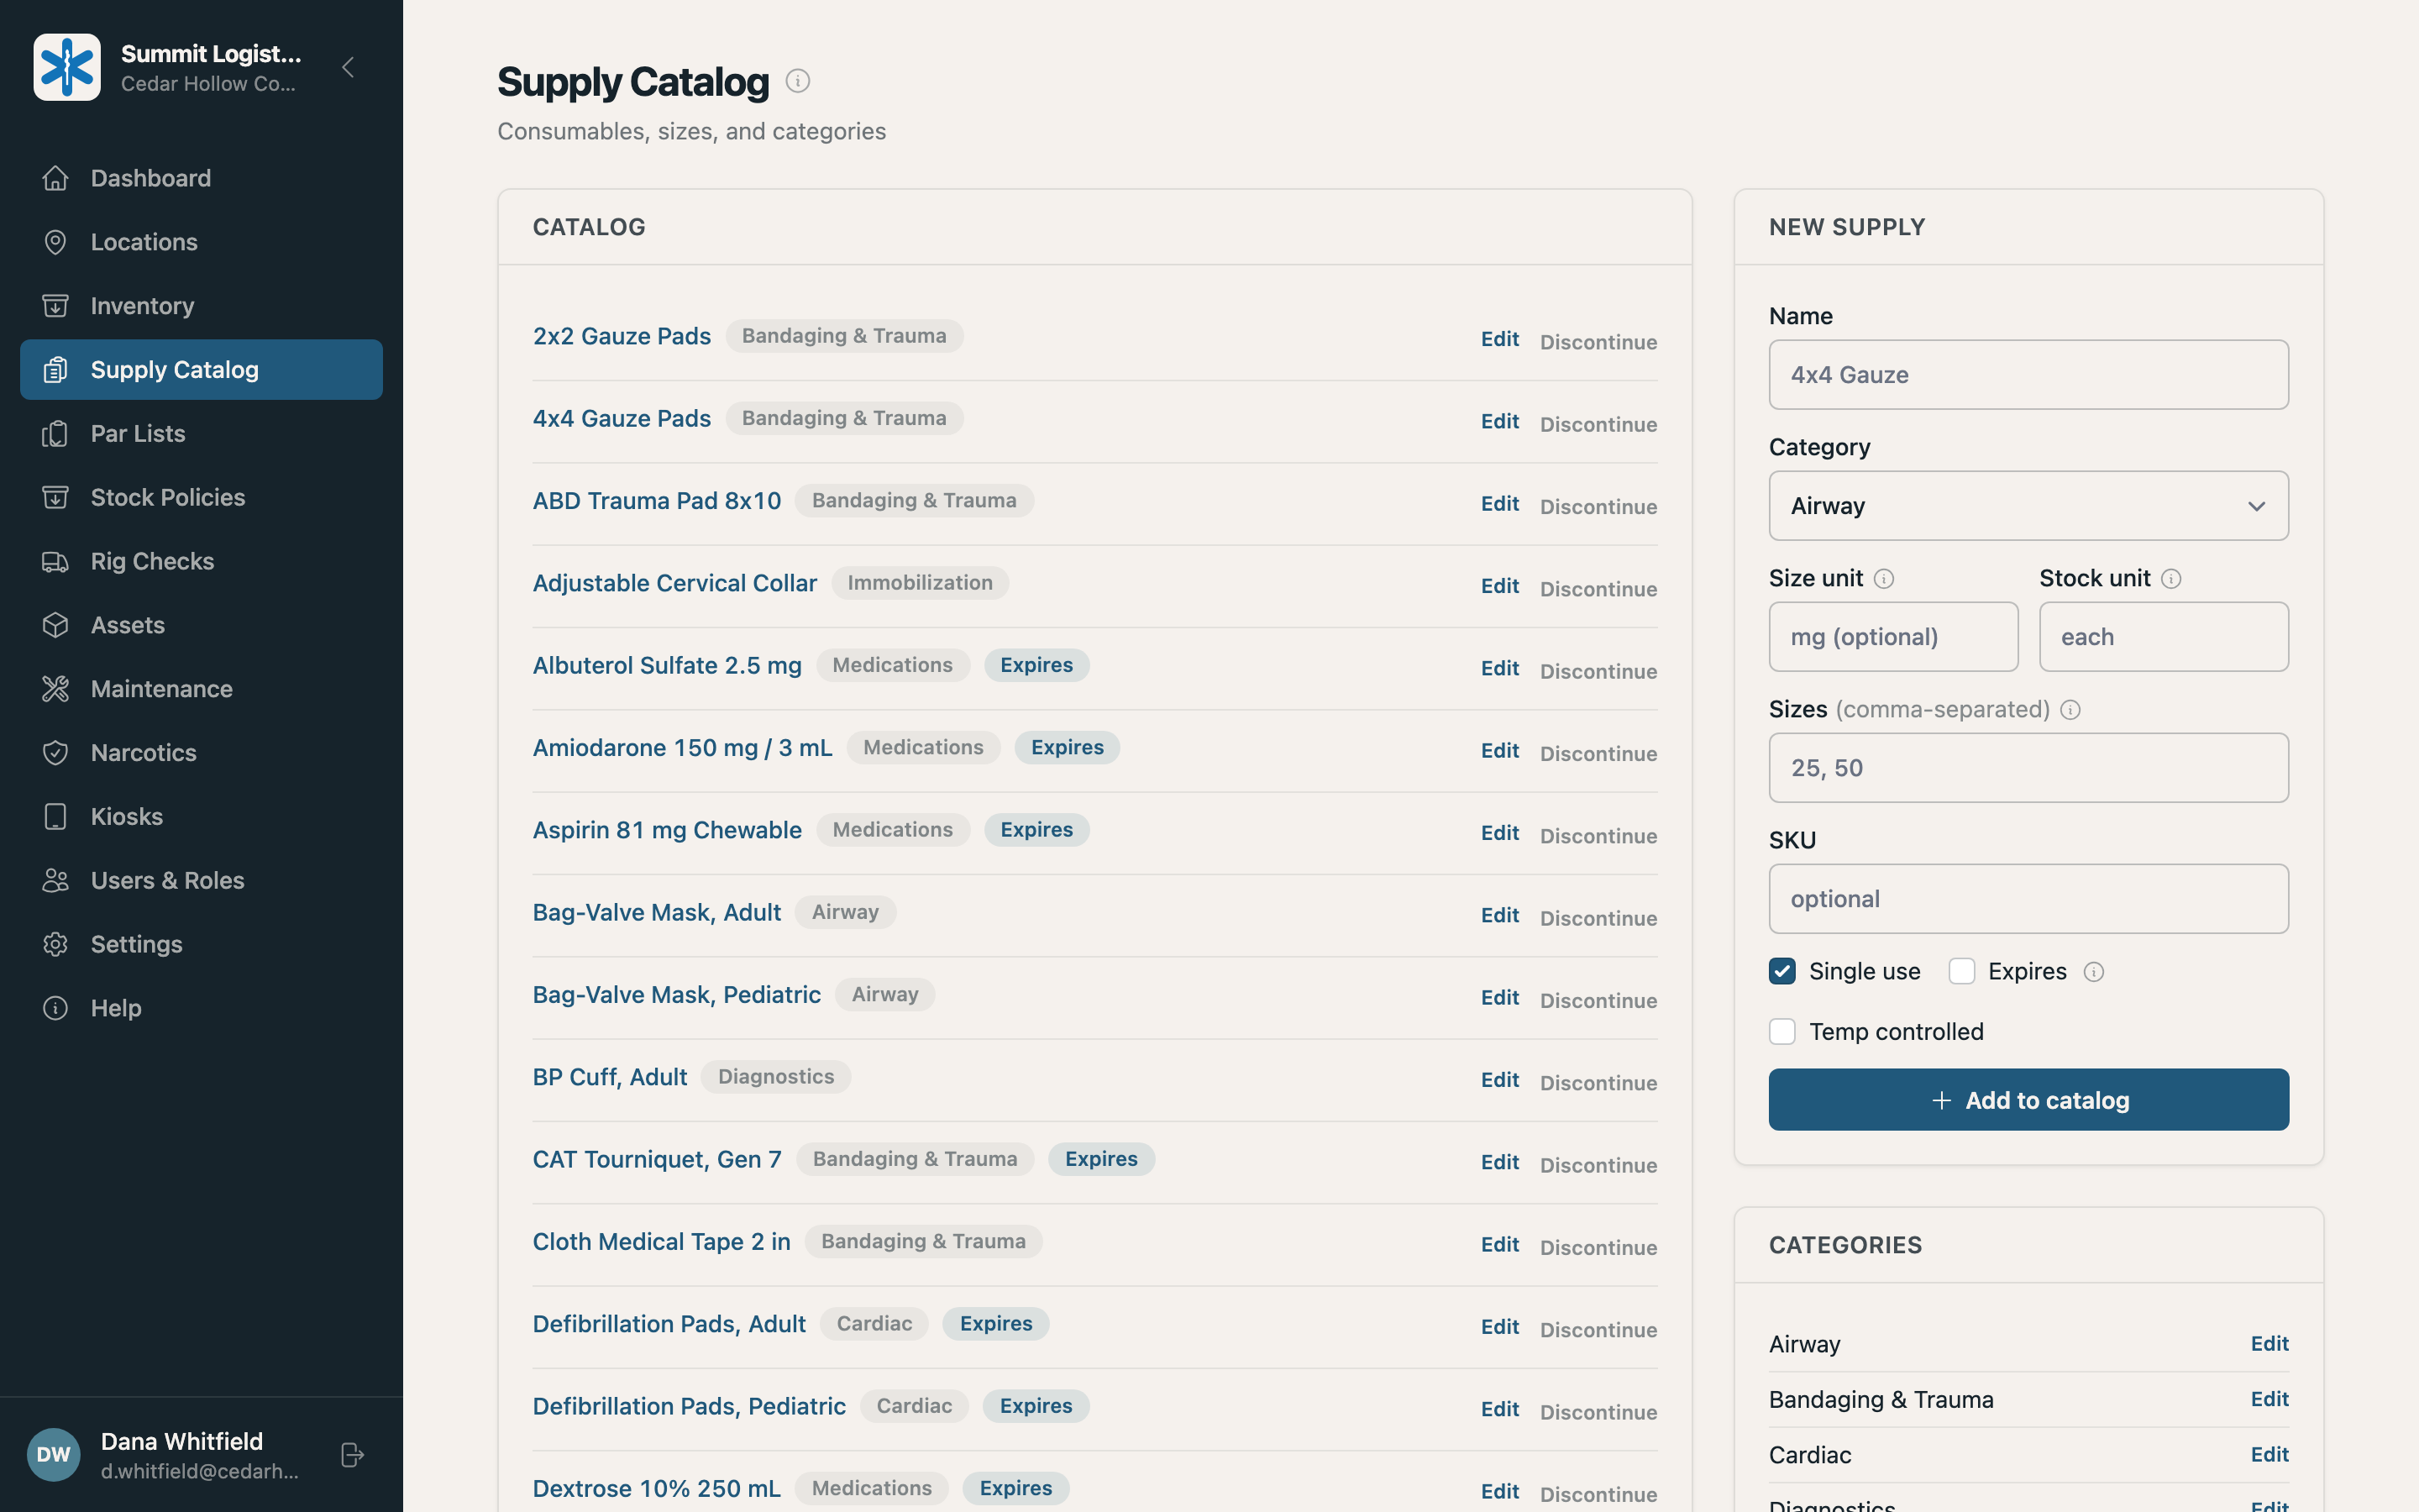This screenshot has width=2419, height=1512.
Task: Click the Immobilization category tag
Action: pyautogui.click(x=920, y=583)
